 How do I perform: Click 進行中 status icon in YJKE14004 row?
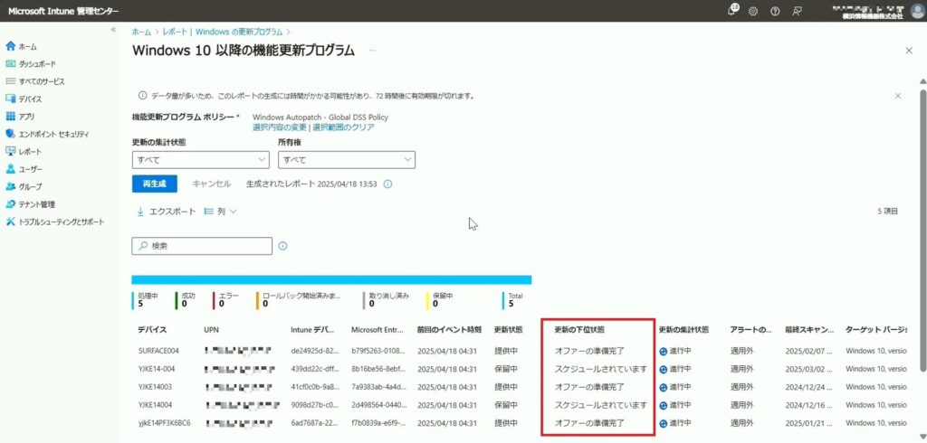coord(664,406)
